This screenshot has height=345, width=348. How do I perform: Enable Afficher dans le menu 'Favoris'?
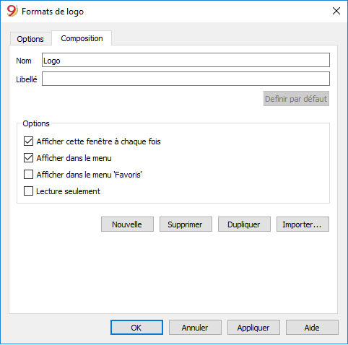coord(28,175)
